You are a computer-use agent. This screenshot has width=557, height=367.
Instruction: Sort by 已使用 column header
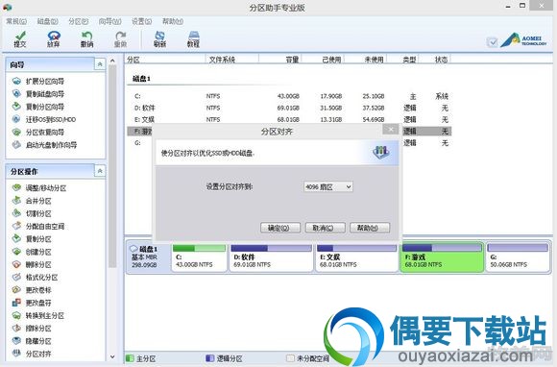click(323, 60)
